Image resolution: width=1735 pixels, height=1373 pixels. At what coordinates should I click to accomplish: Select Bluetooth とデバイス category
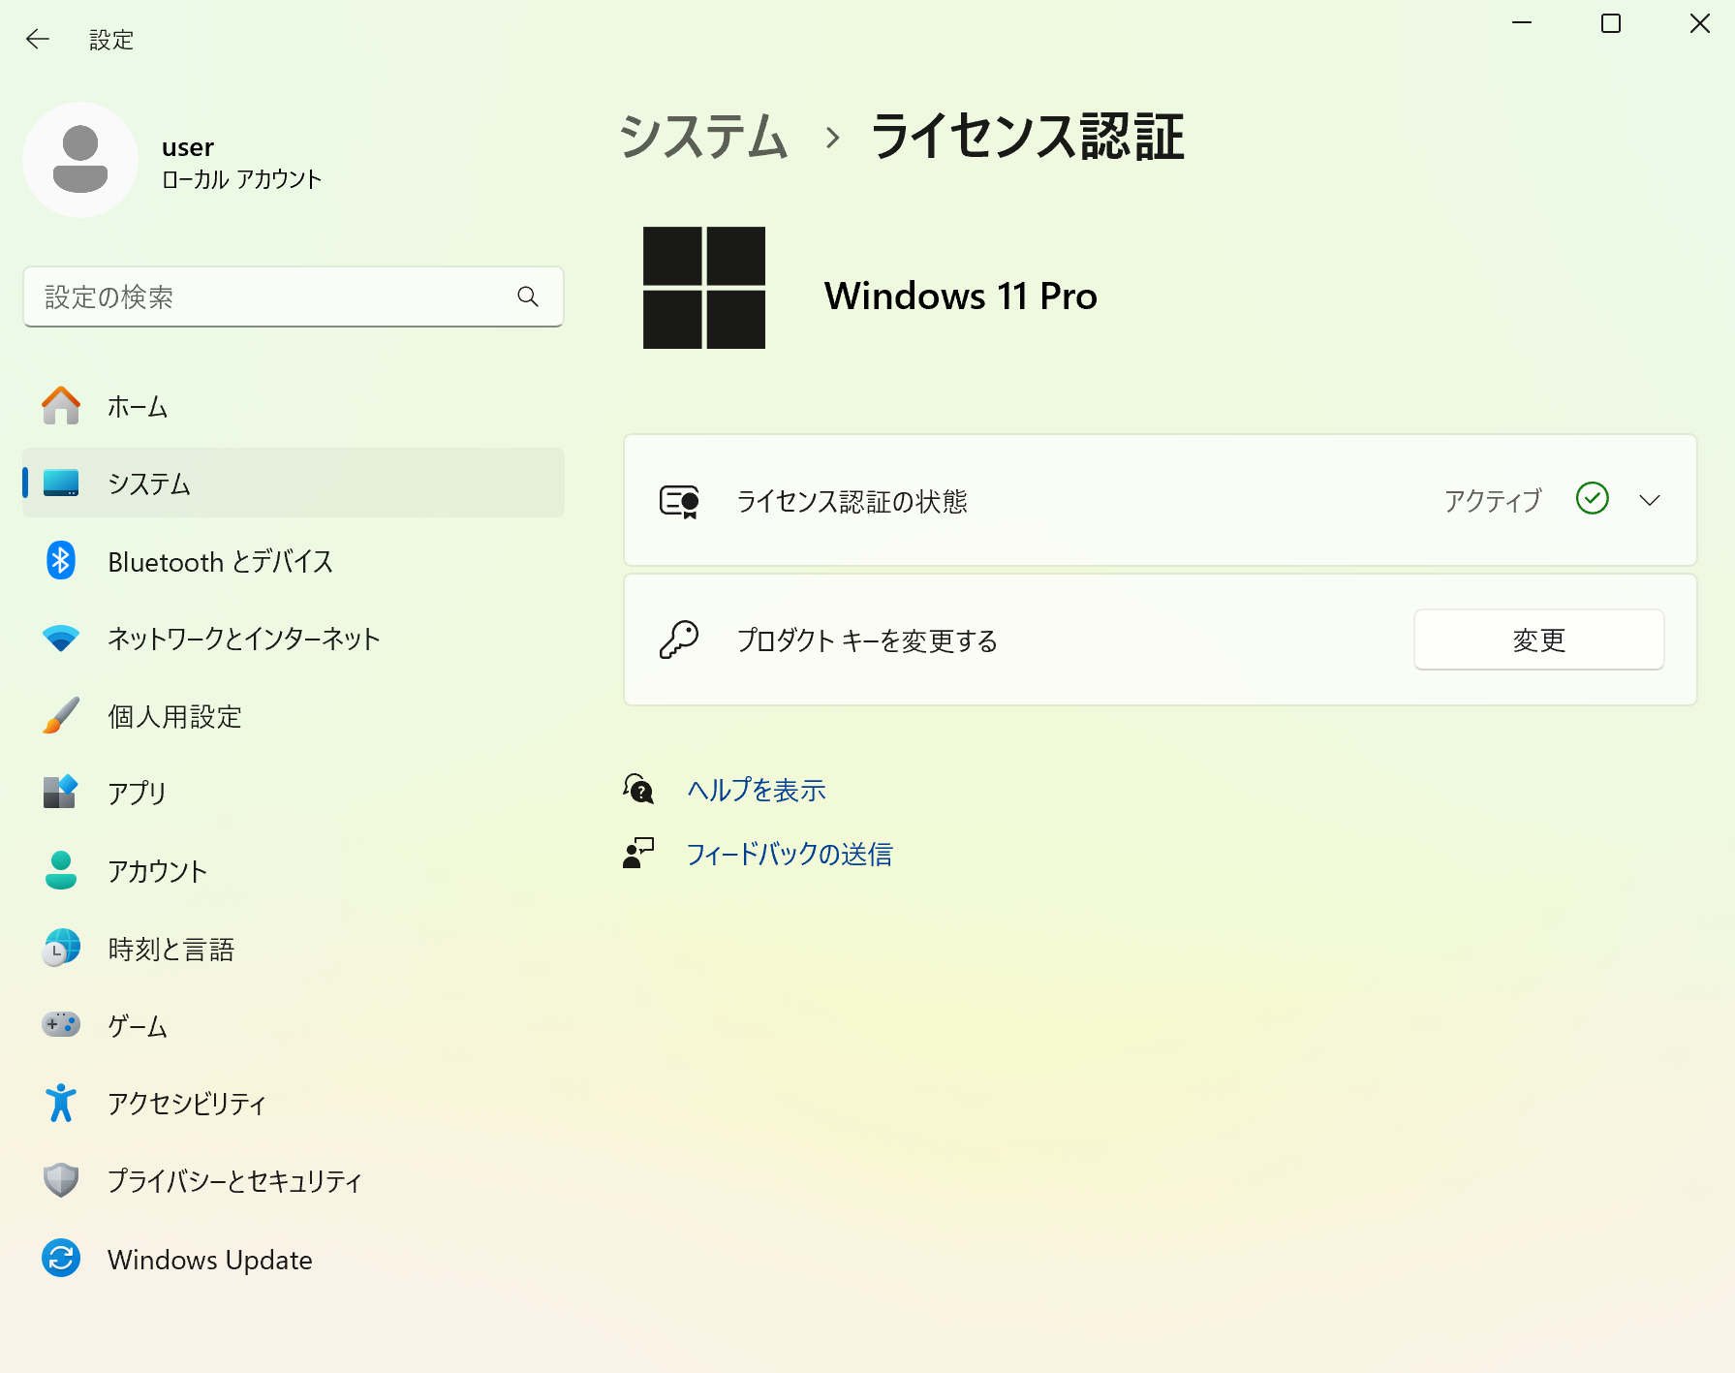[x=294, y=560]
